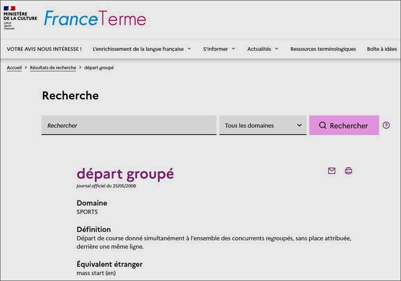Image resolution: width=401 pixels, height=281 pixels.
Task: Click the SPORTS domain value
Action: (x=87, y=212)
